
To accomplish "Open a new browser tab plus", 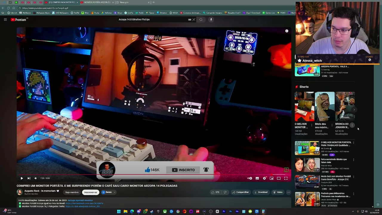I will coord(154,2).
